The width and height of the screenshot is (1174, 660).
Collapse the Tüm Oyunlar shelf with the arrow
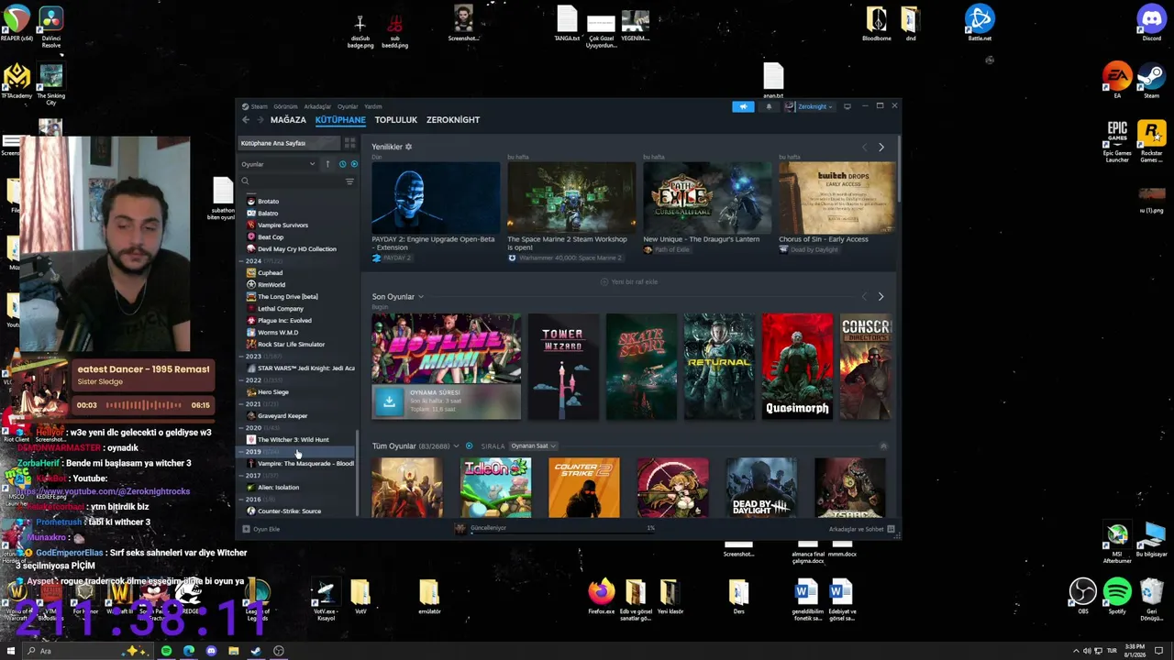pos(883,446)
